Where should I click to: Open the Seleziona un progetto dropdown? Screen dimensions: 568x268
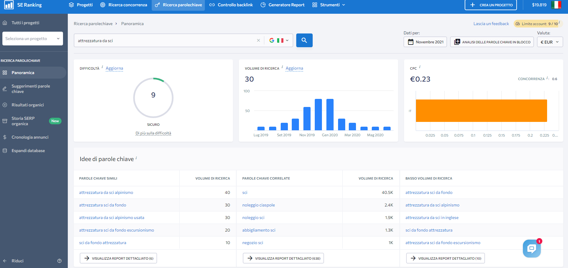click(x=33, y=39)
